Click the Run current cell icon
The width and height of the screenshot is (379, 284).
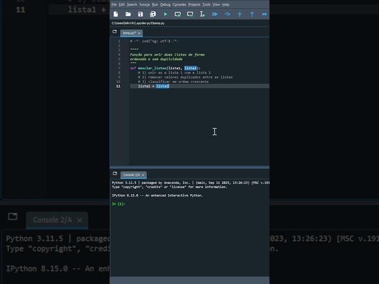(x=178, y=14)
